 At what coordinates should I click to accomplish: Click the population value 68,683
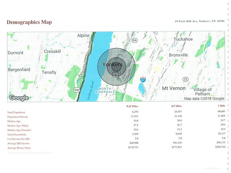pyautogui.click(x=221, y=111)
